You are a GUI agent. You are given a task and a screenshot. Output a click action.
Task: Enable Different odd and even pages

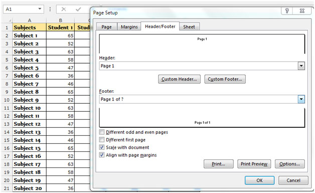pyautogui.click(x=102, y=132)
